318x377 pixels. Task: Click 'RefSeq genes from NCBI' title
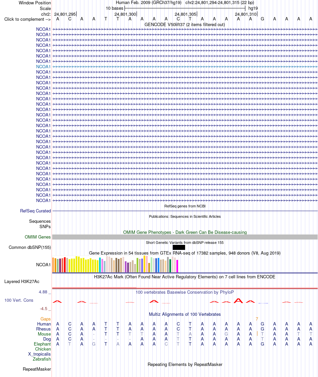[x=185, y=206]
